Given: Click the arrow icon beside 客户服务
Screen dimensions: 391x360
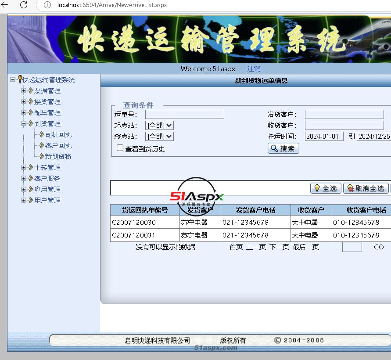Looking at the screenshot, I should (31, 178).
